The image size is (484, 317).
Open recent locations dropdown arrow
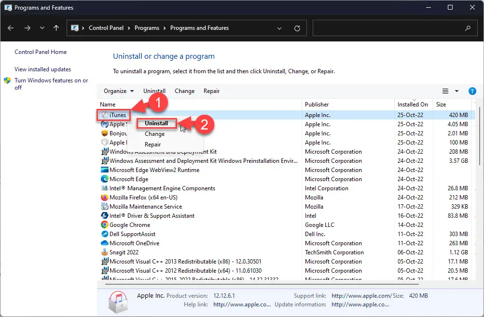(x=42, y=28)
